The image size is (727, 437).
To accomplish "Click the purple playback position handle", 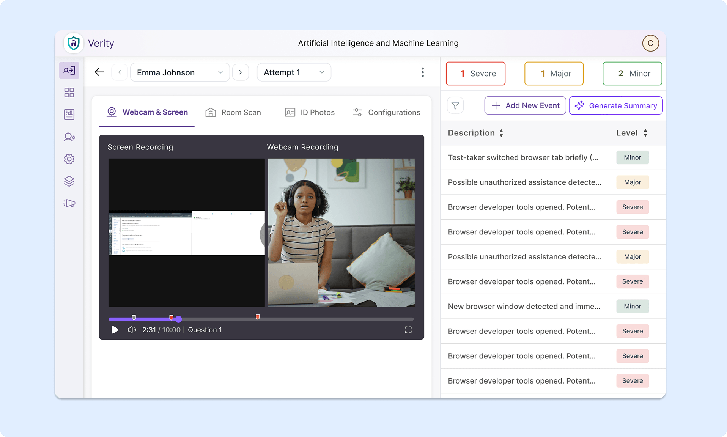I will pos(179,319).
